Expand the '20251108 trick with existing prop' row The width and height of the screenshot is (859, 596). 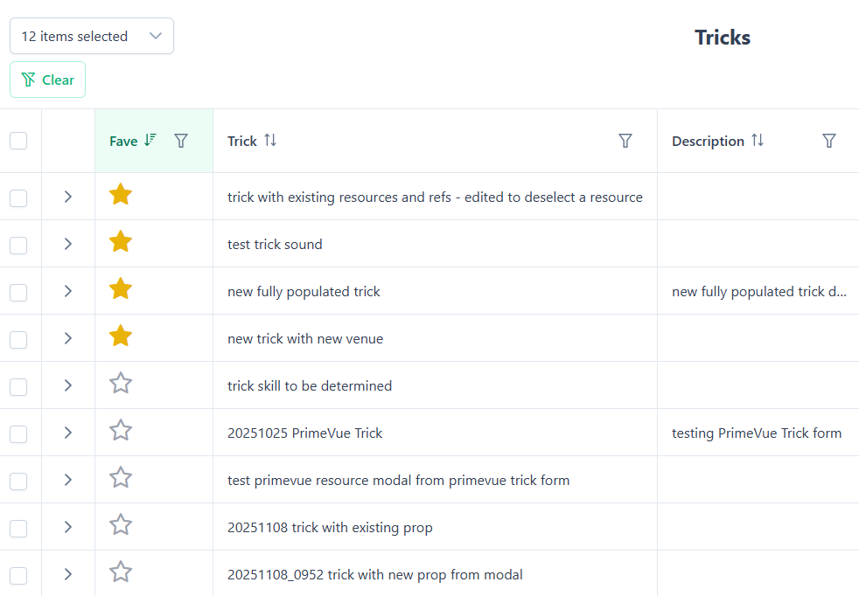pos(68,527)
